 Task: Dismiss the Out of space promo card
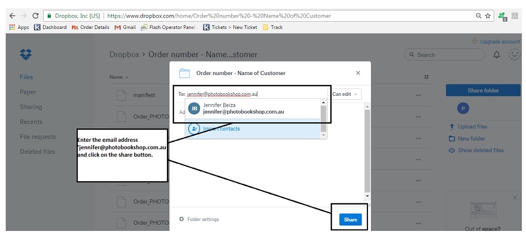515,197
